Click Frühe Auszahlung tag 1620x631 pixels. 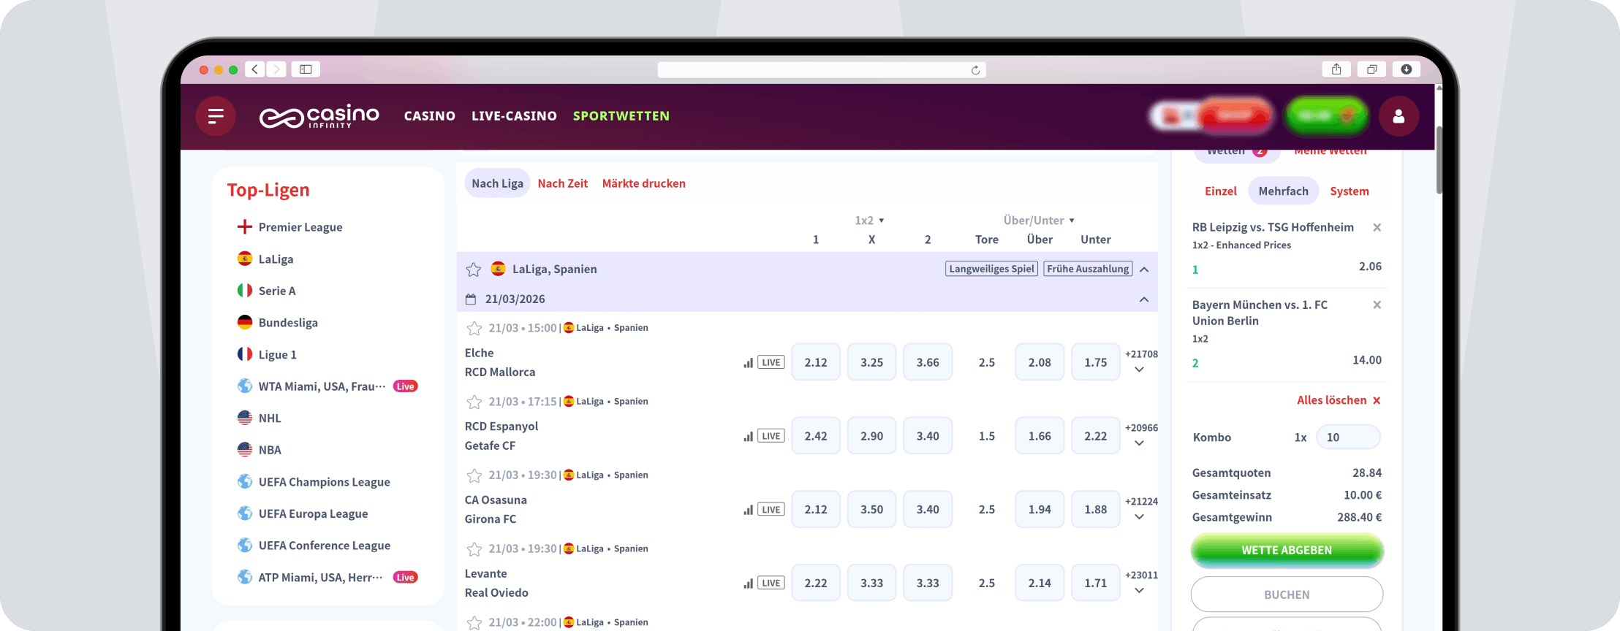[1088, 269]
